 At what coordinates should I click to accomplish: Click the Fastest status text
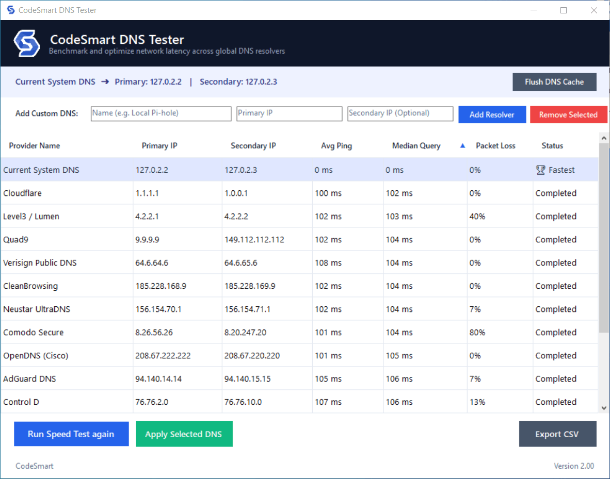561,170
